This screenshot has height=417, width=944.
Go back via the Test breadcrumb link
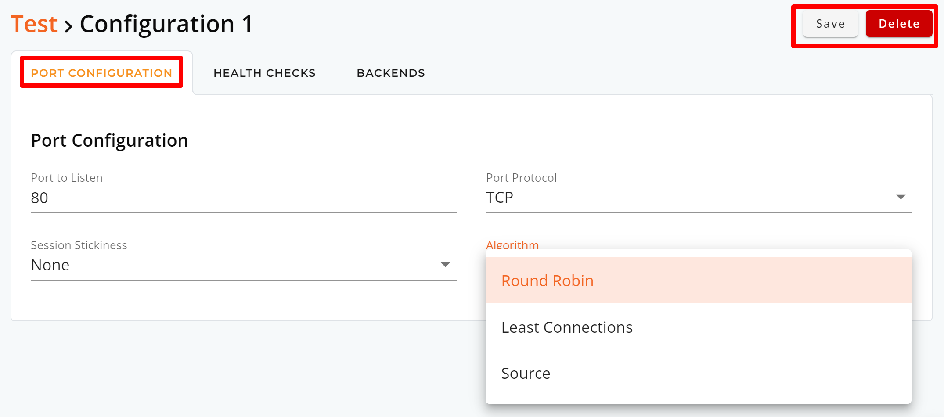click(34, 24)
